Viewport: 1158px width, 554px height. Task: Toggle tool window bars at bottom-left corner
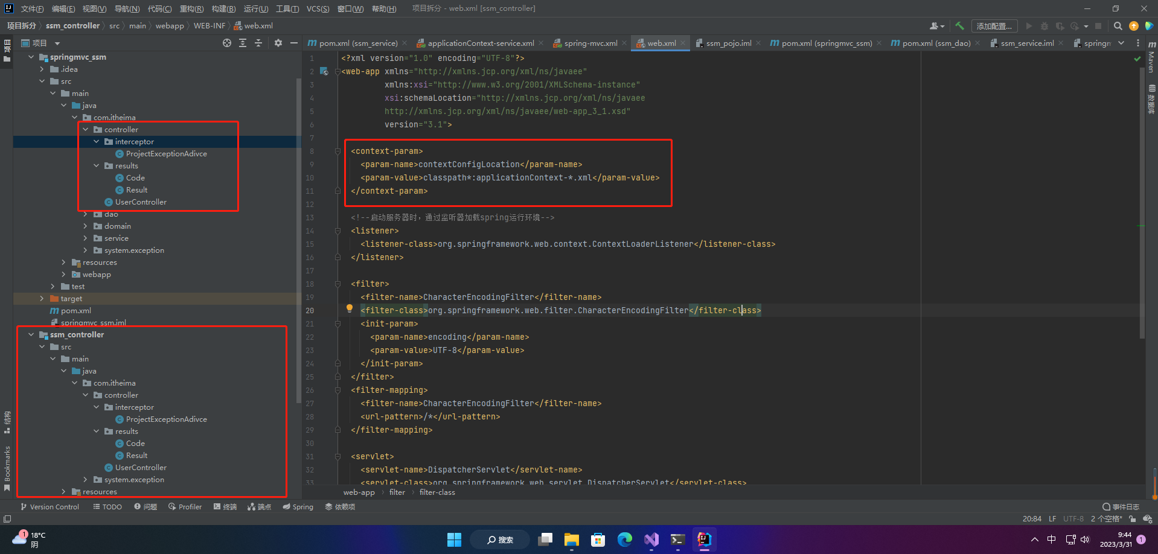point(7,519)
